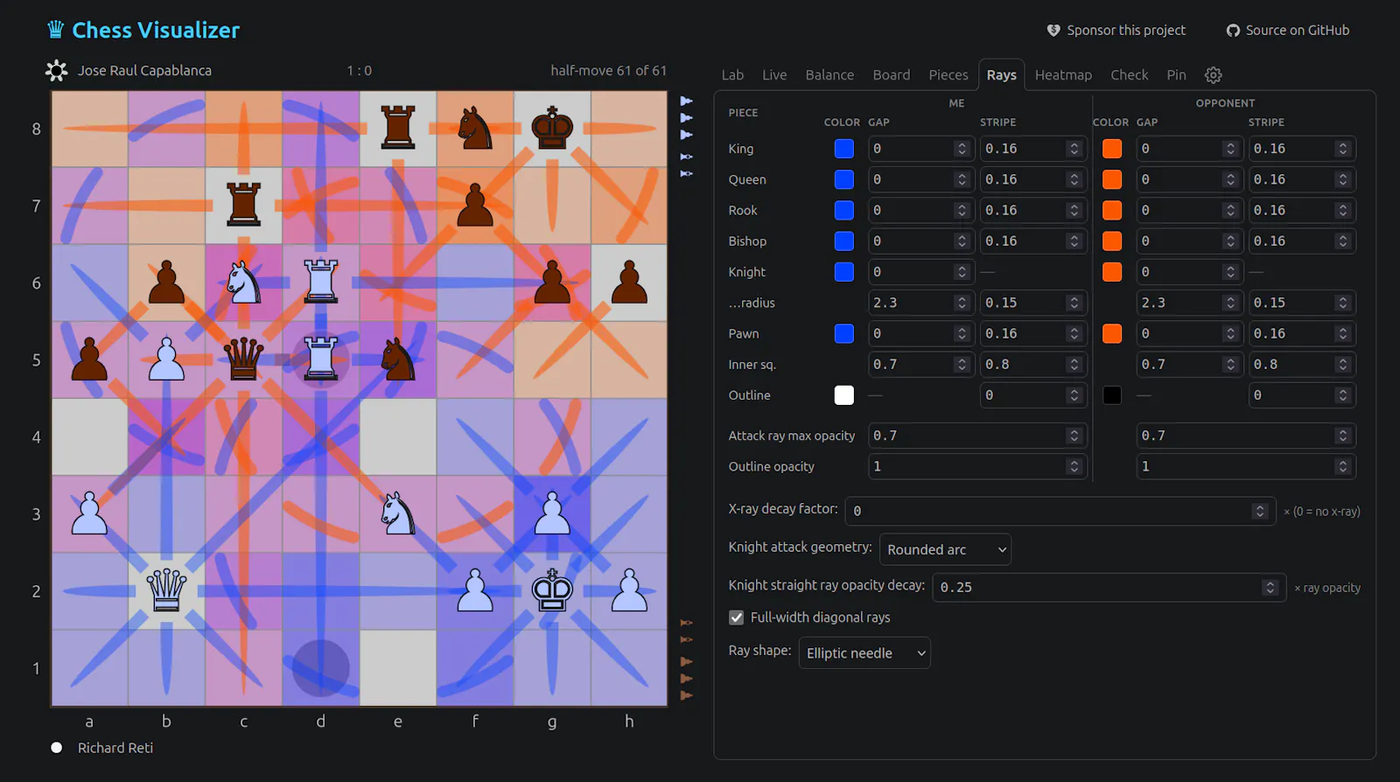Open Source on GitHub link
This screenshot has height=782, width=1400.
(1288, 30)
